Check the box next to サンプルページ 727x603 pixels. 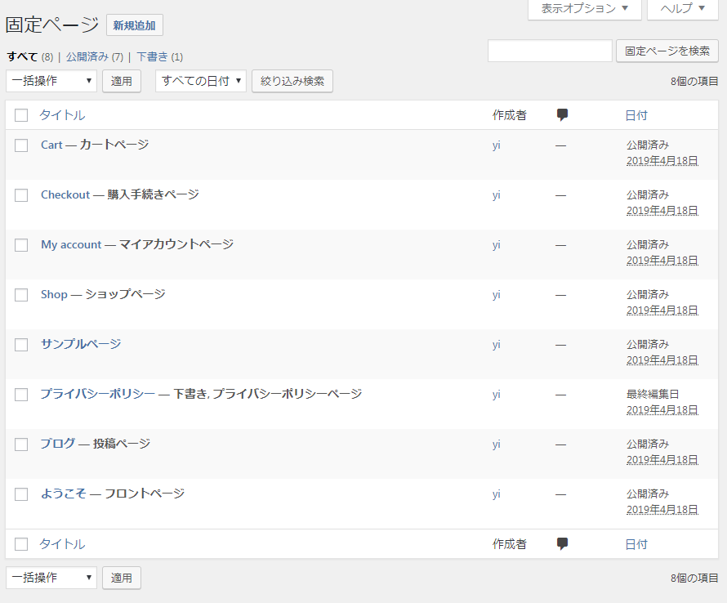pos(21,345)
